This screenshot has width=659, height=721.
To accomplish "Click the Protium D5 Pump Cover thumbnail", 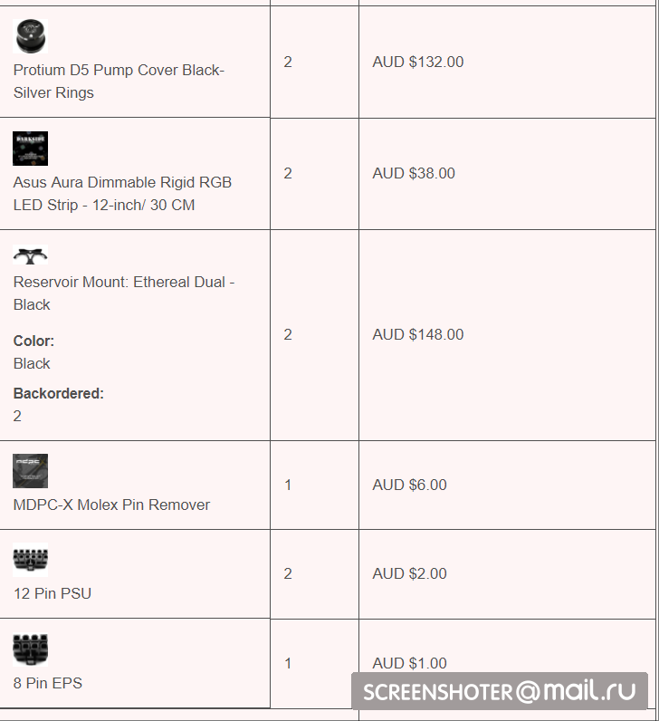I will tap(30, 36).
